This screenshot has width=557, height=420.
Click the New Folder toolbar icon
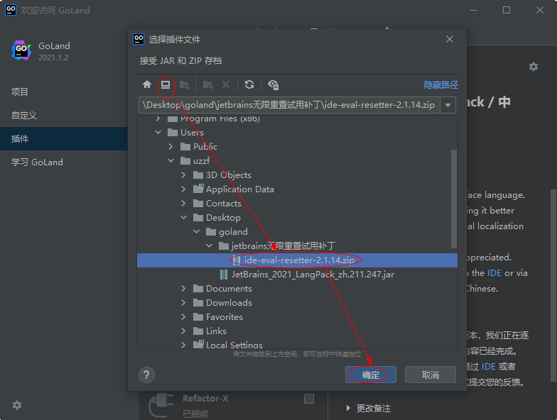click(208, 84)
